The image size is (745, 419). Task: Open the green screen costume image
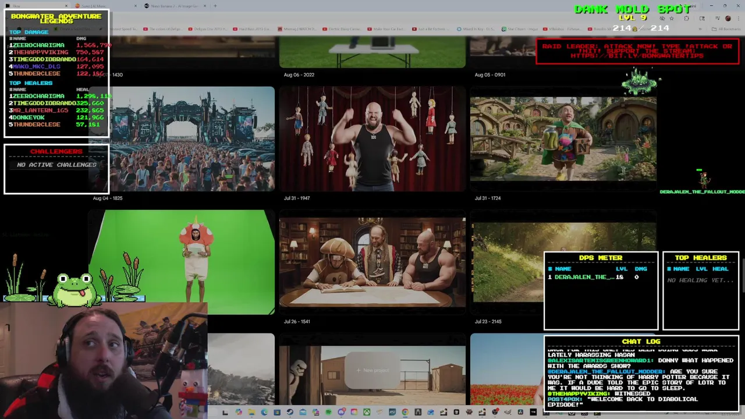click(182, 262)
